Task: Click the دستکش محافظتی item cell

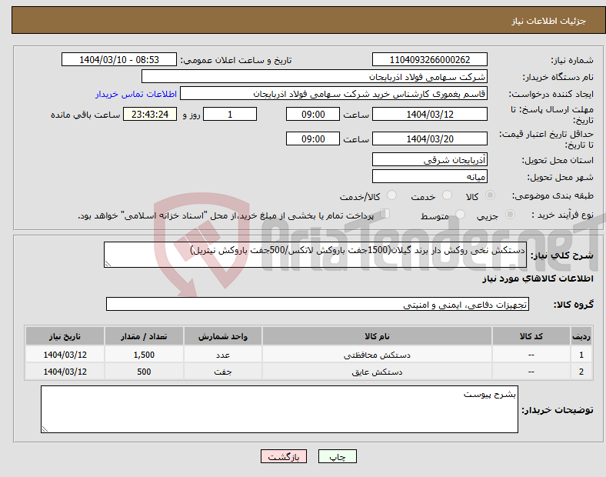Action: coord(377,355)
